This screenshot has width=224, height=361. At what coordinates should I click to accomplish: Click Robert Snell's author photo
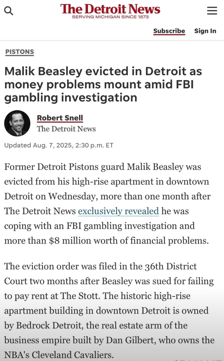[17, 123]
